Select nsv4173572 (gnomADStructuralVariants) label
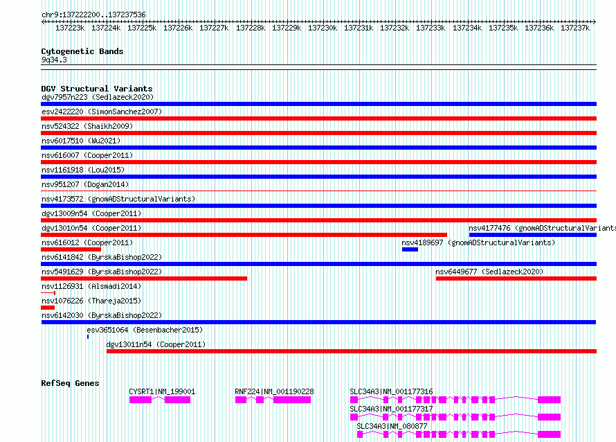Screen dimensions: 616x442 tap(118, 199)
